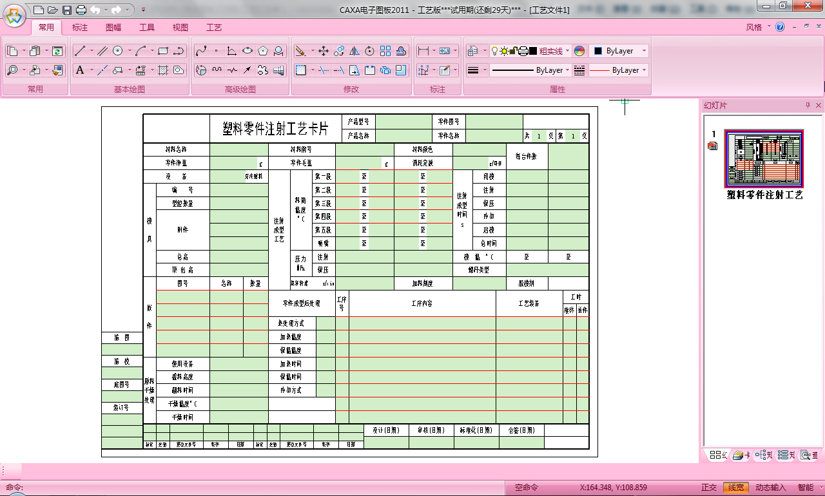Select the Polygon drawing tool
This screenshot has width=825, height=496.
click(263, 51)
